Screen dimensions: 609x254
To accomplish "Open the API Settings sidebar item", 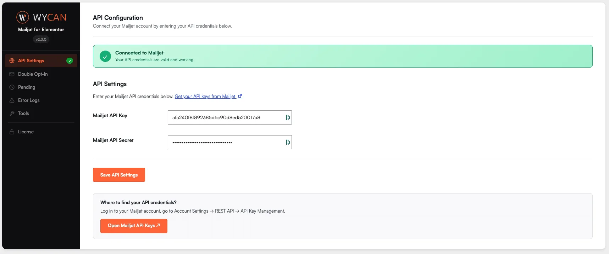I will [41, 61].
